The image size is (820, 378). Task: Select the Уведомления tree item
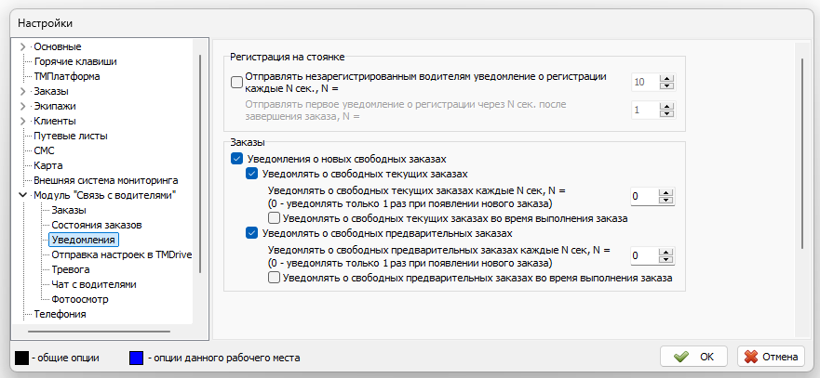pos(84,241)
